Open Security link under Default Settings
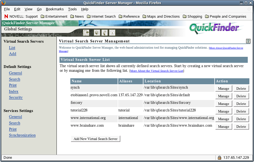 tap(16, 97)
